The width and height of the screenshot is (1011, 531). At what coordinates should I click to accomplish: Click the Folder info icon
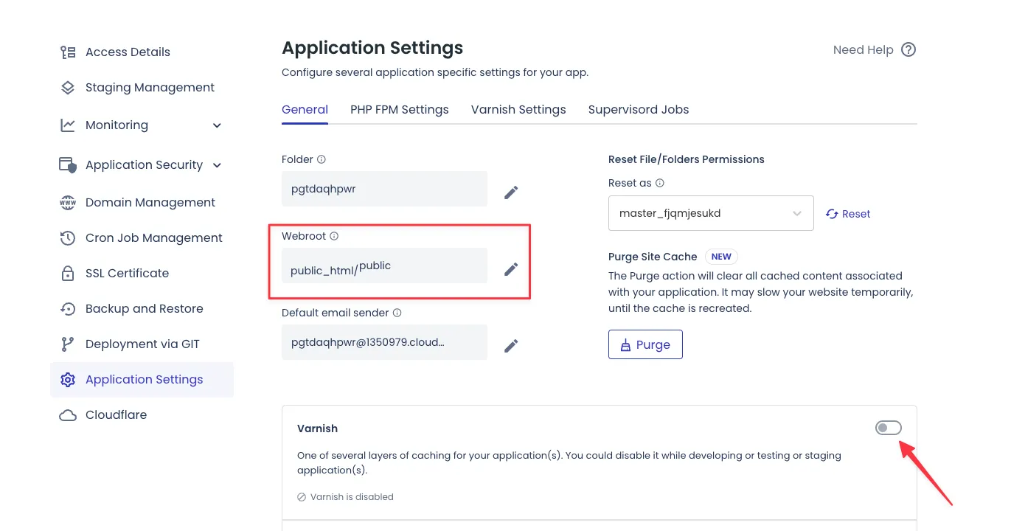tap(322, 159)
